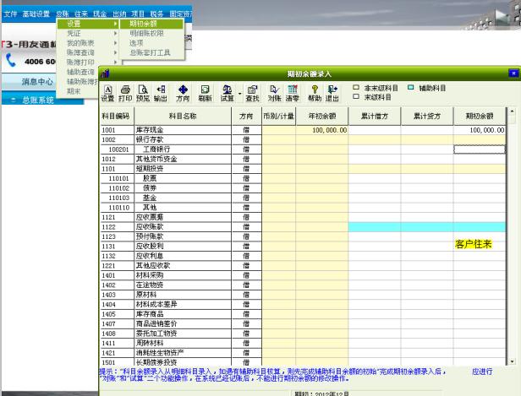521x396 pixels.
Task: Open the 项目 menu
Action: point(138,14)
